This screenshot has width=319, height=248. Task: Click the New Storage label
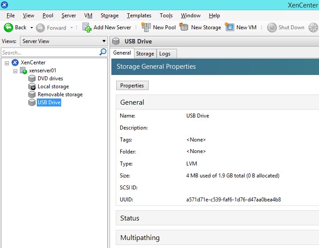pos(206,28)
